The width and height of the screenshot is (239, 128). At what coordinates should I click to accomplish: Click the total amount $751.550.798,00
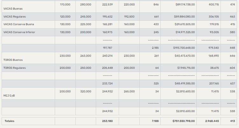[184, 121]
